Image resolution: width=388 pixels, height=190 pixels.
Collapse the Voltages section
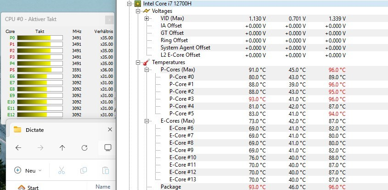point(138,11)
